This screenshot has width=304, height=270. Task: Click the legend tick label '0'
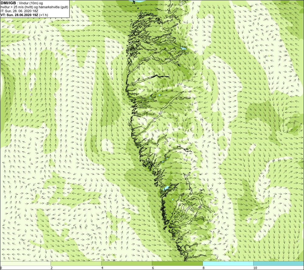point(1,268)
